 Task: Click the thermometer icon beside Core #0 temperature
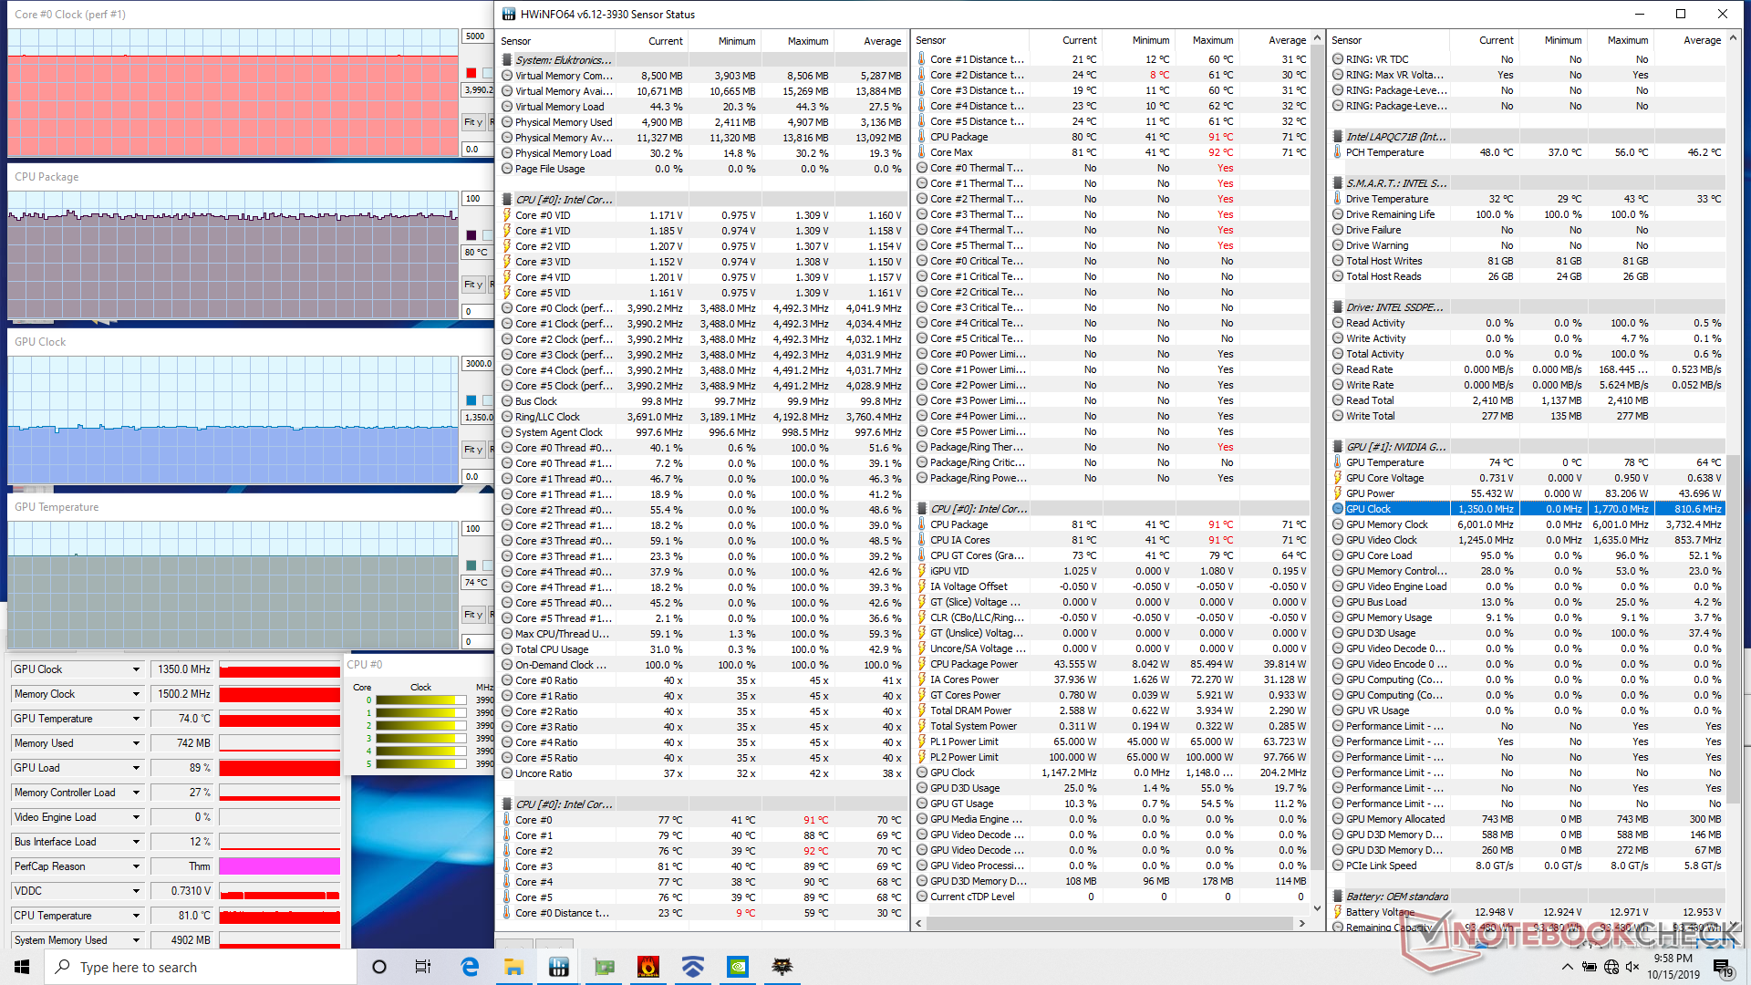(x=507, y=820)
